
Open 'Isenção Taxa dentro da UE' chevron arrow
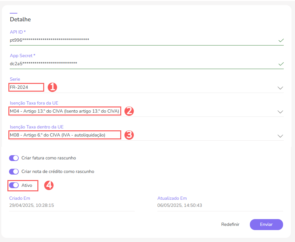[x=280, y=136]
